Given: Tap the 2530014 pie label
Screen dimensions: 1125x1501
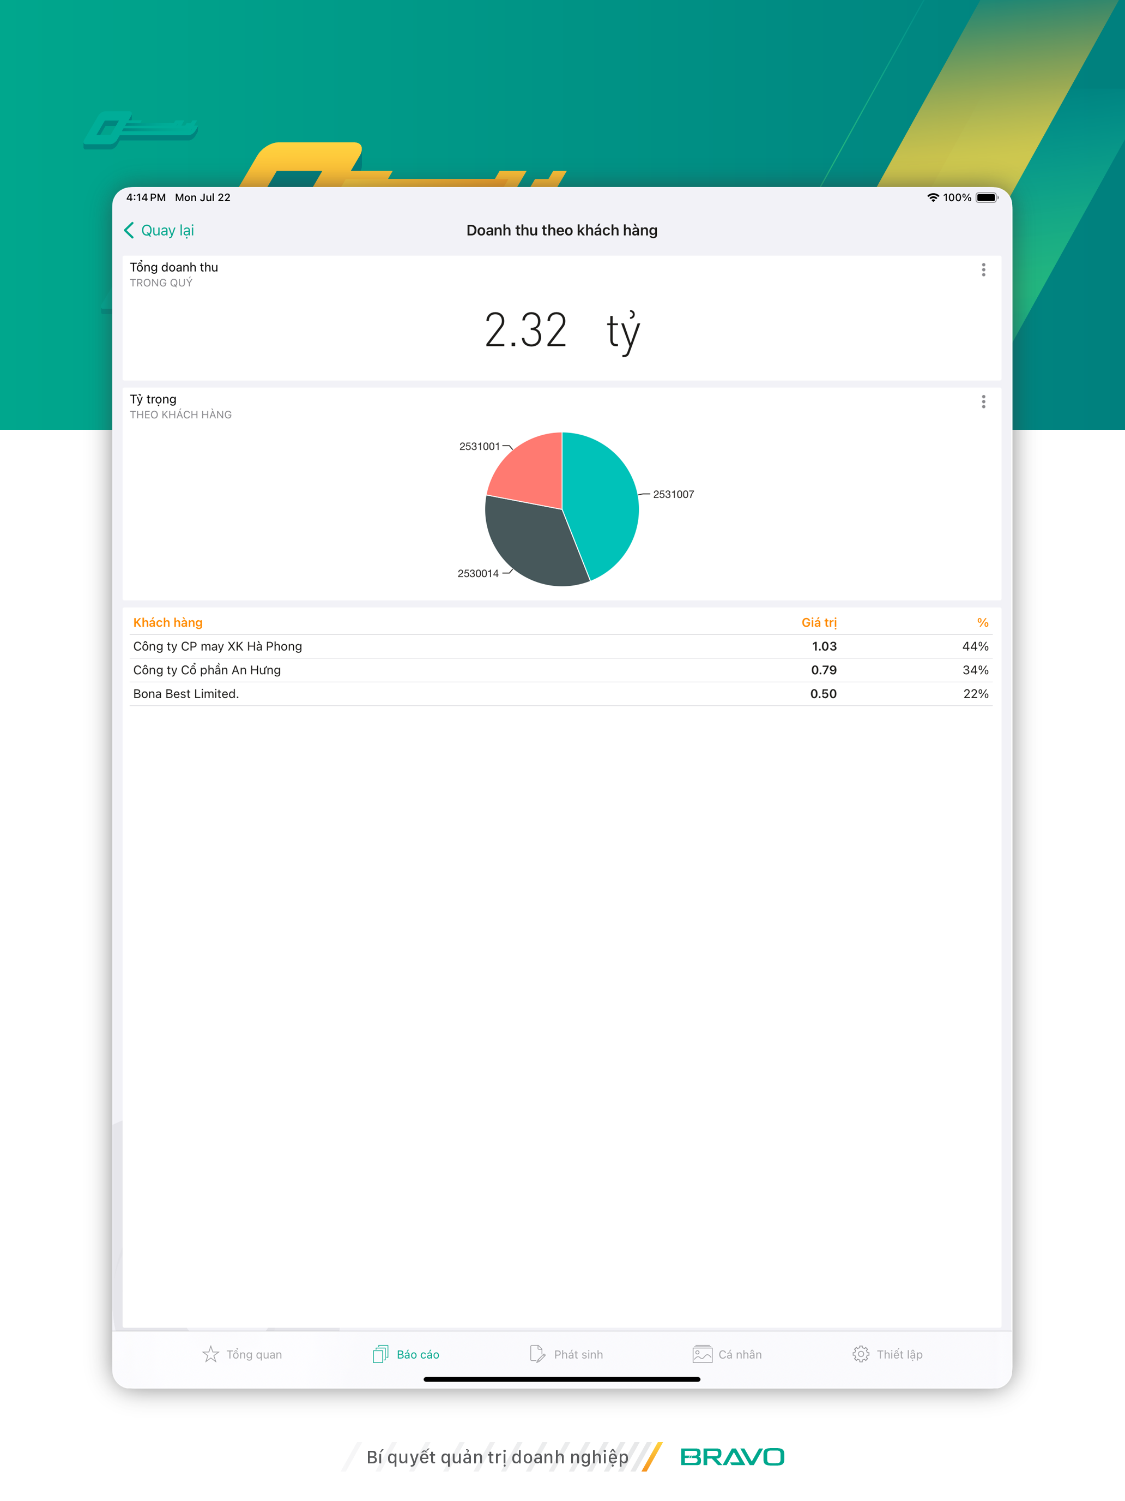Looking at the screenshot, I should pyautogui.click(x=478, y=573).
